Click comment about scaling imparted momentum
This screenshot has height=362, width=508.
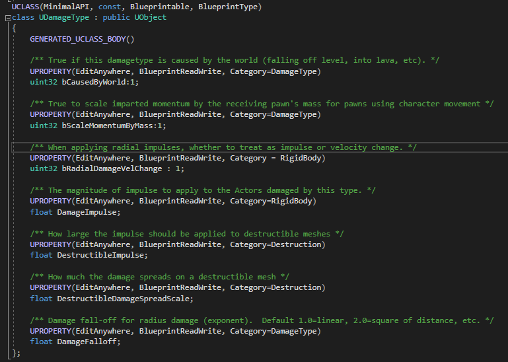[x=262, y=104]
